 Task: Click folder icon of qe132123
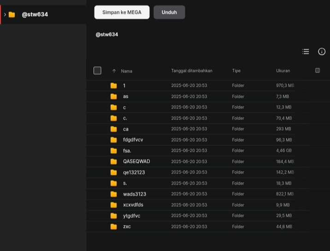pyautogui.click(x=114, y=173)
